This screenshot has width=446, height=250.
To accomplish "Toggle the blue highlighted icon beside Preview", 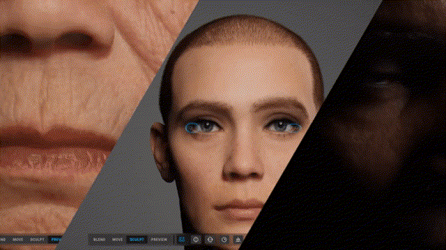I will click(181, 240).
